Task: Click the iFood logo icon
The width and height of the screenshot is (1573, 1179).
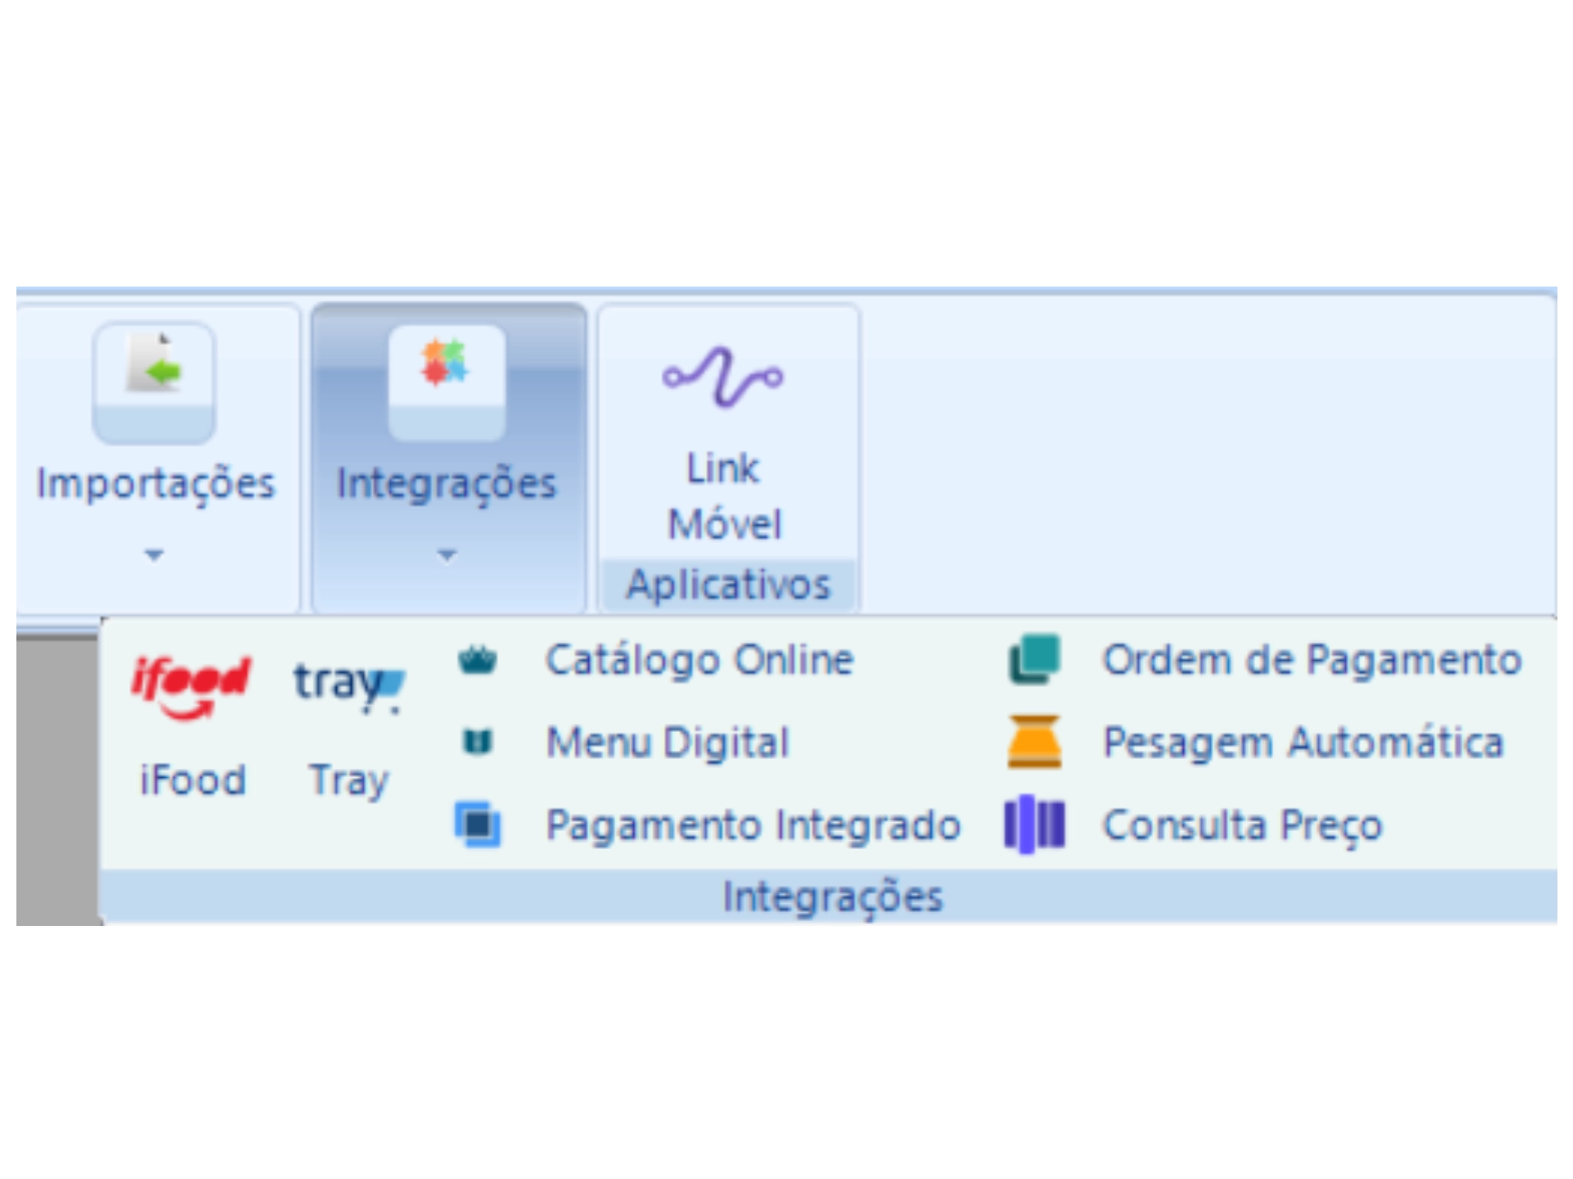Action: pos(191,686)
